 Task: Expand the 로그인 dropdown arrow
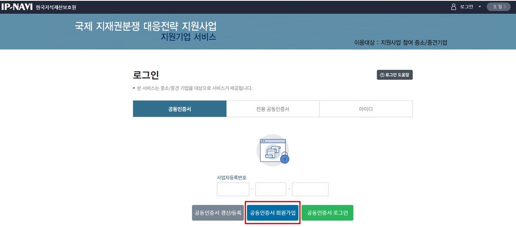coord(479,7)
